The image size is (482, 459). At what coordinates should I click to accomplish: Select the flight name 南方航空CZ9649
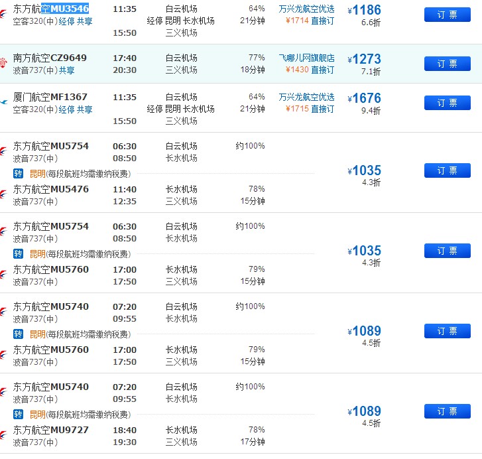pyautogui.click(x=50, y=58)
